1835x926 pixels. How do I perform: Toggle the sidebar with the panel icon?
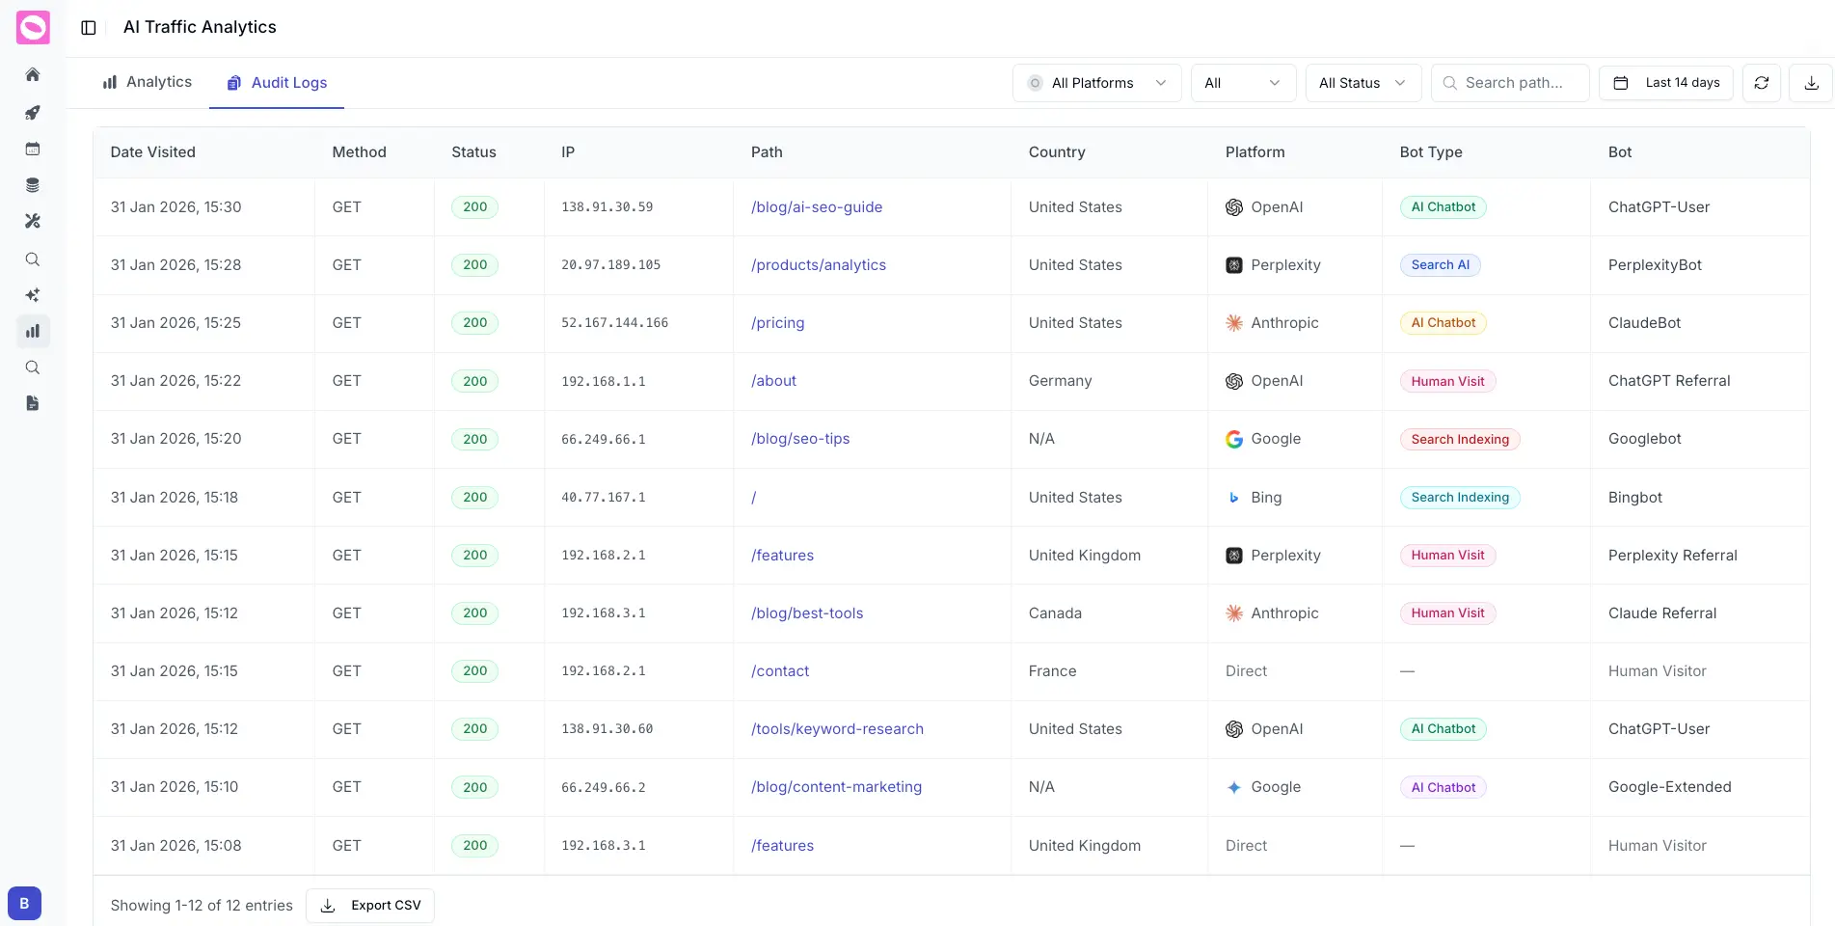[x=88, y=27]
